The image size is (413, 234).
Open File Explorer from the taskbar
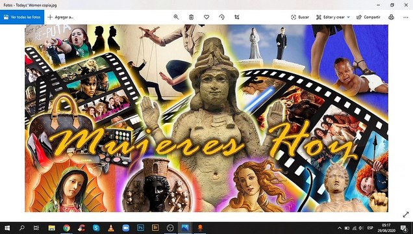tap(52, 228)
